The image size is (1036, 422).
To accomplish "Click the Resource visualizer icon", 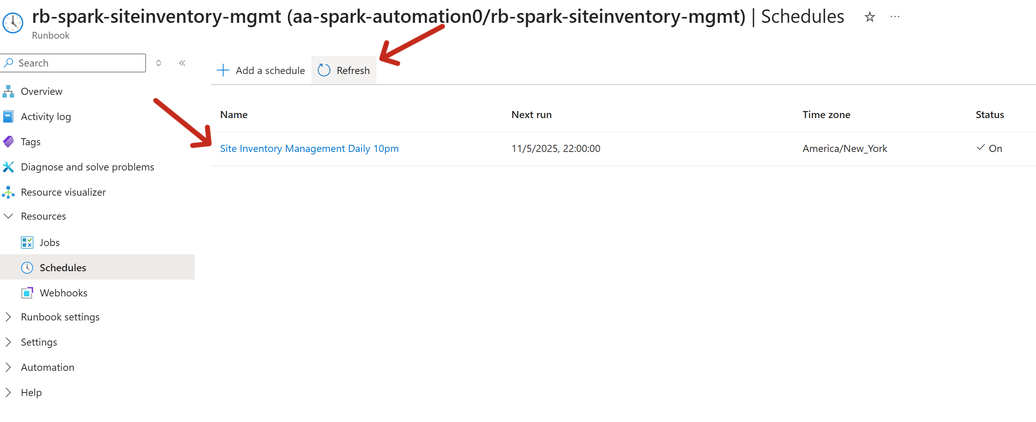I will tap(8, 192).
